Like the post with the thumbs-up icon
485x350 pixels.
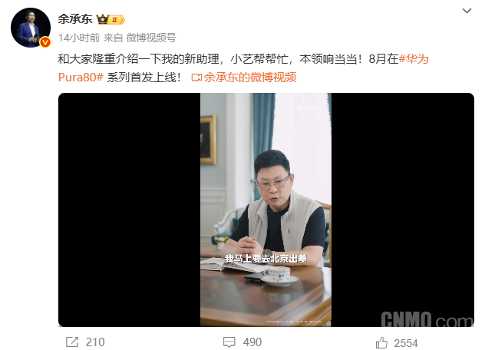pos(381,342)
